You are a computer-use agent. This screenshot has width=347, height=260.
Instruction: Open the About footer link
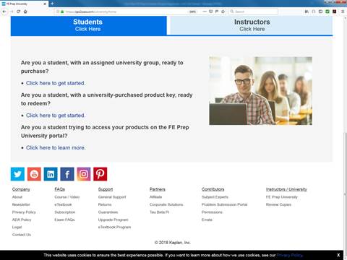[x=17, y=197]
